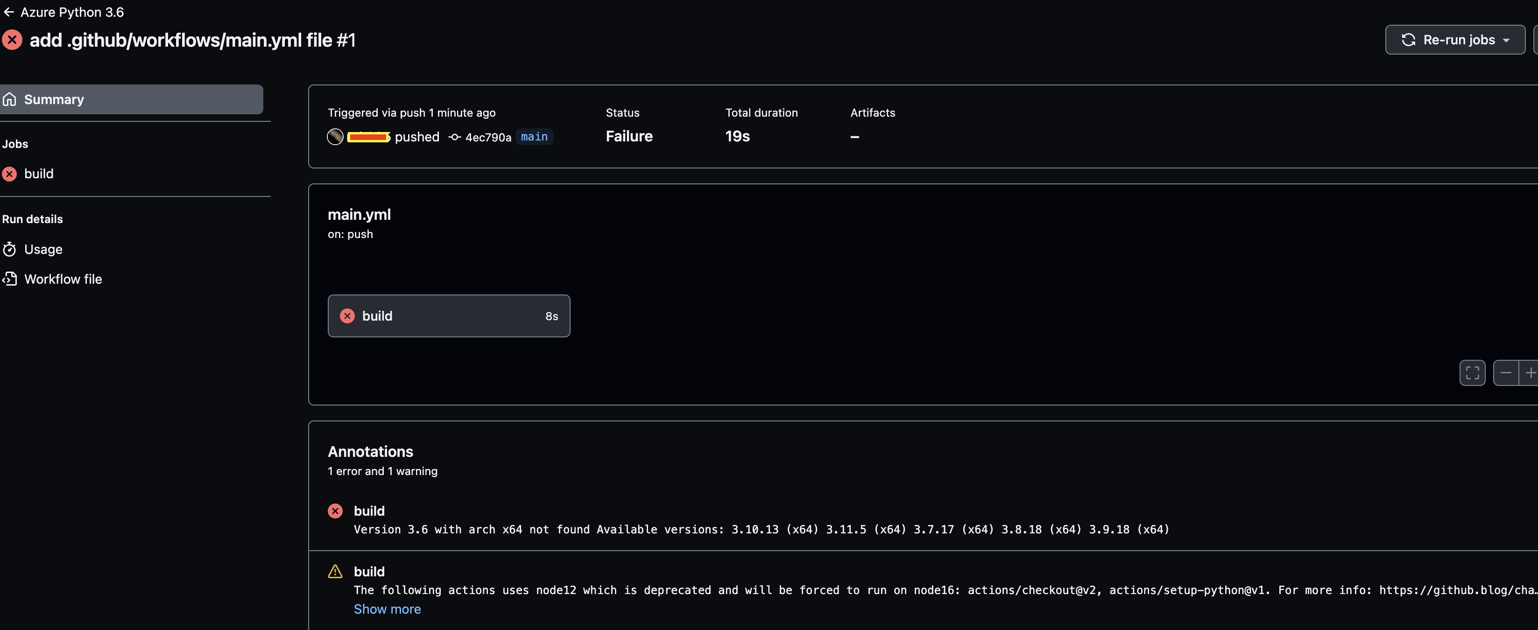
Task: Click the user avatar who pushed
Action: [x=336, y=137]
